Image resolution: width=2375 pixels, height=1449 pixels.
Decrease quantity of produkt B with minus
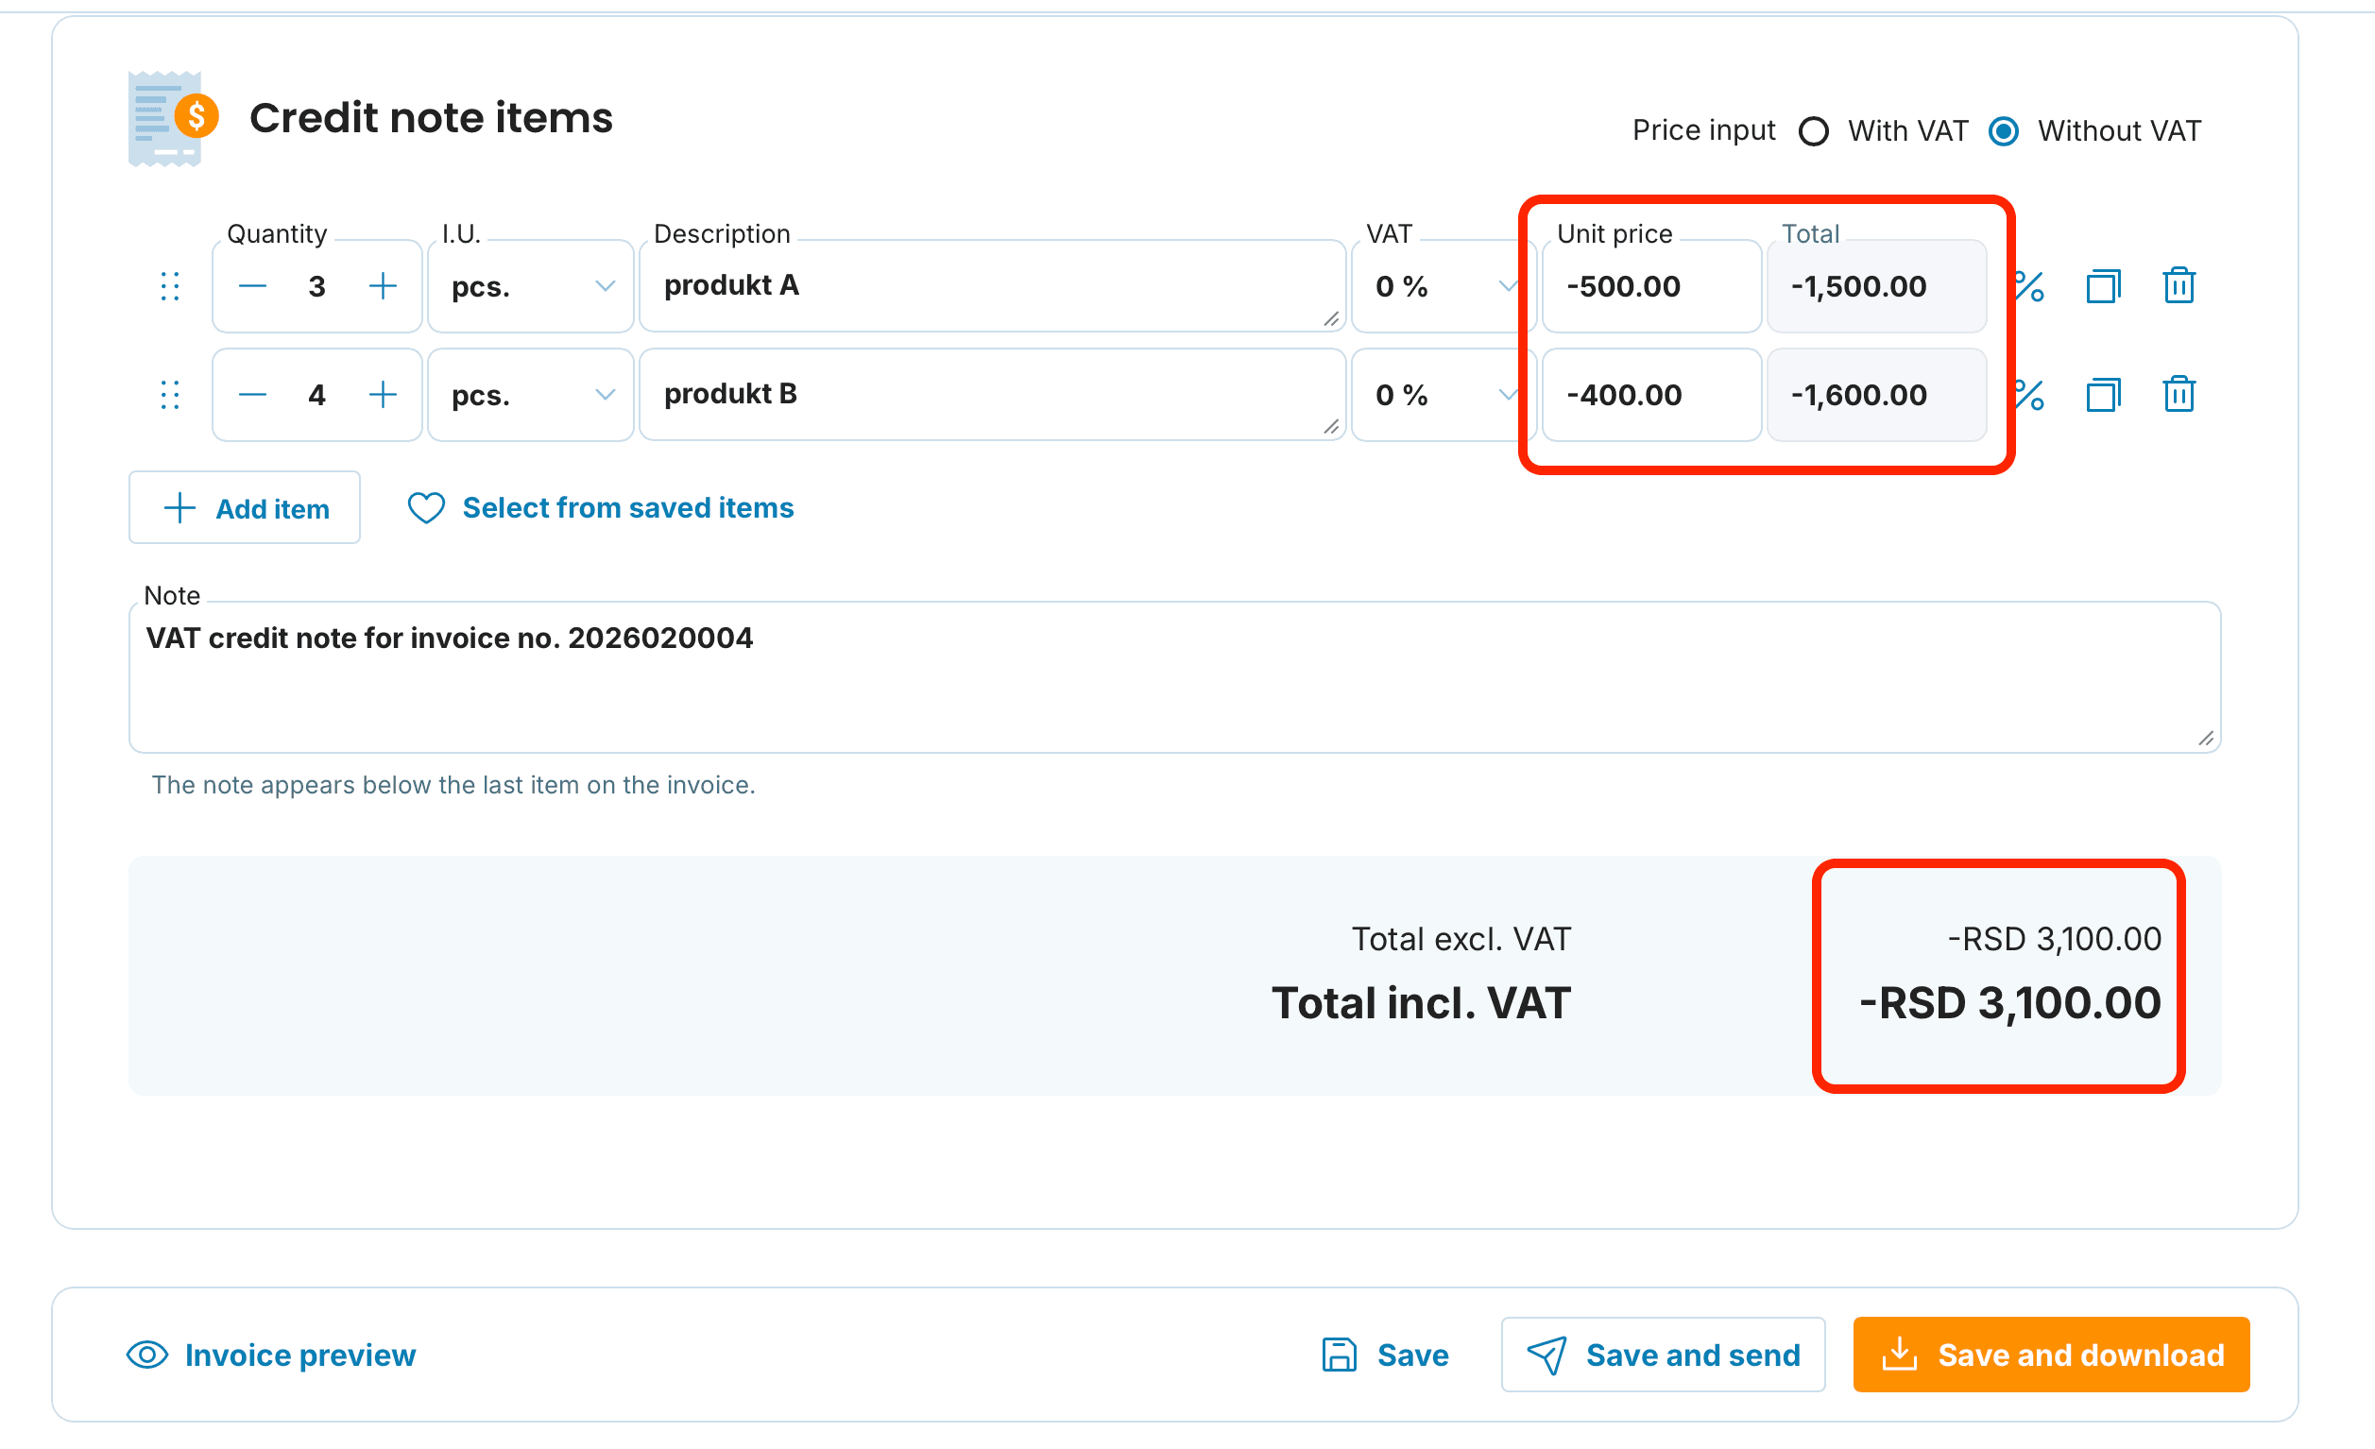pos(252,395)
